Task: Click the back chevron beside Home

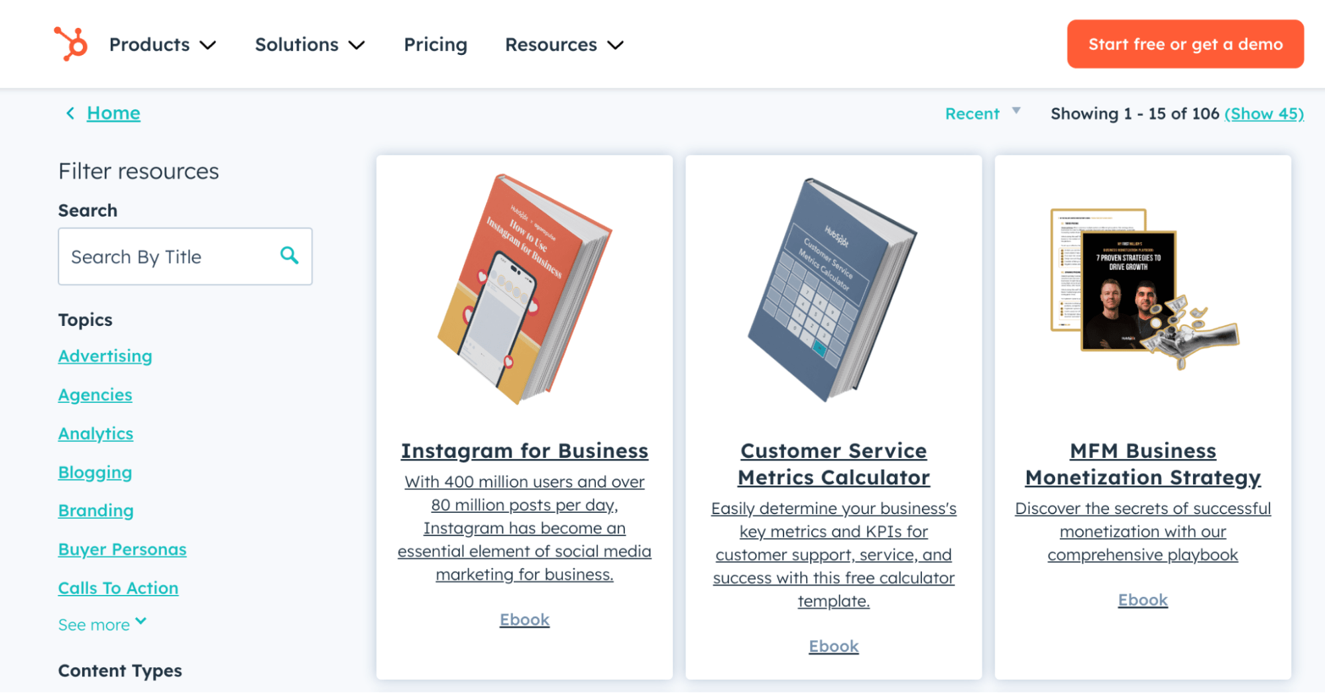Action: tap(70, 113)
